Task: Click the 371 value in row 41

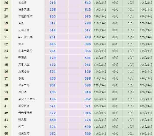Action: point(88,106)
